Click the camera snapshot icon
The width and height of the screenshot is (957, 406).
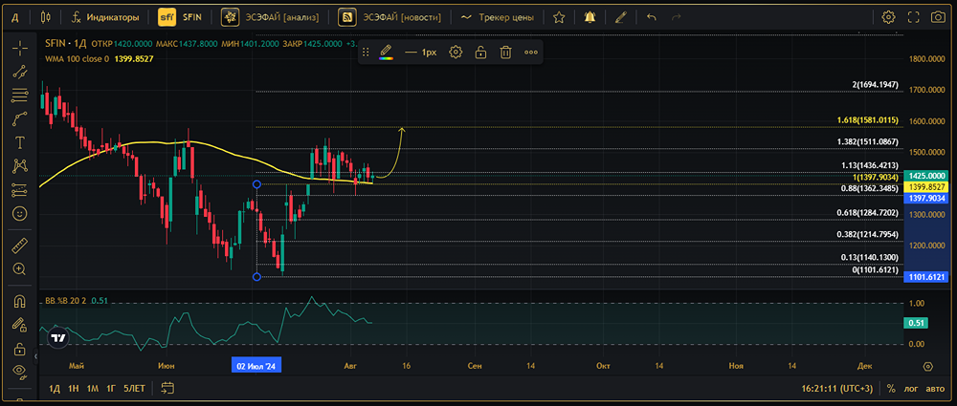pos(937,17)
